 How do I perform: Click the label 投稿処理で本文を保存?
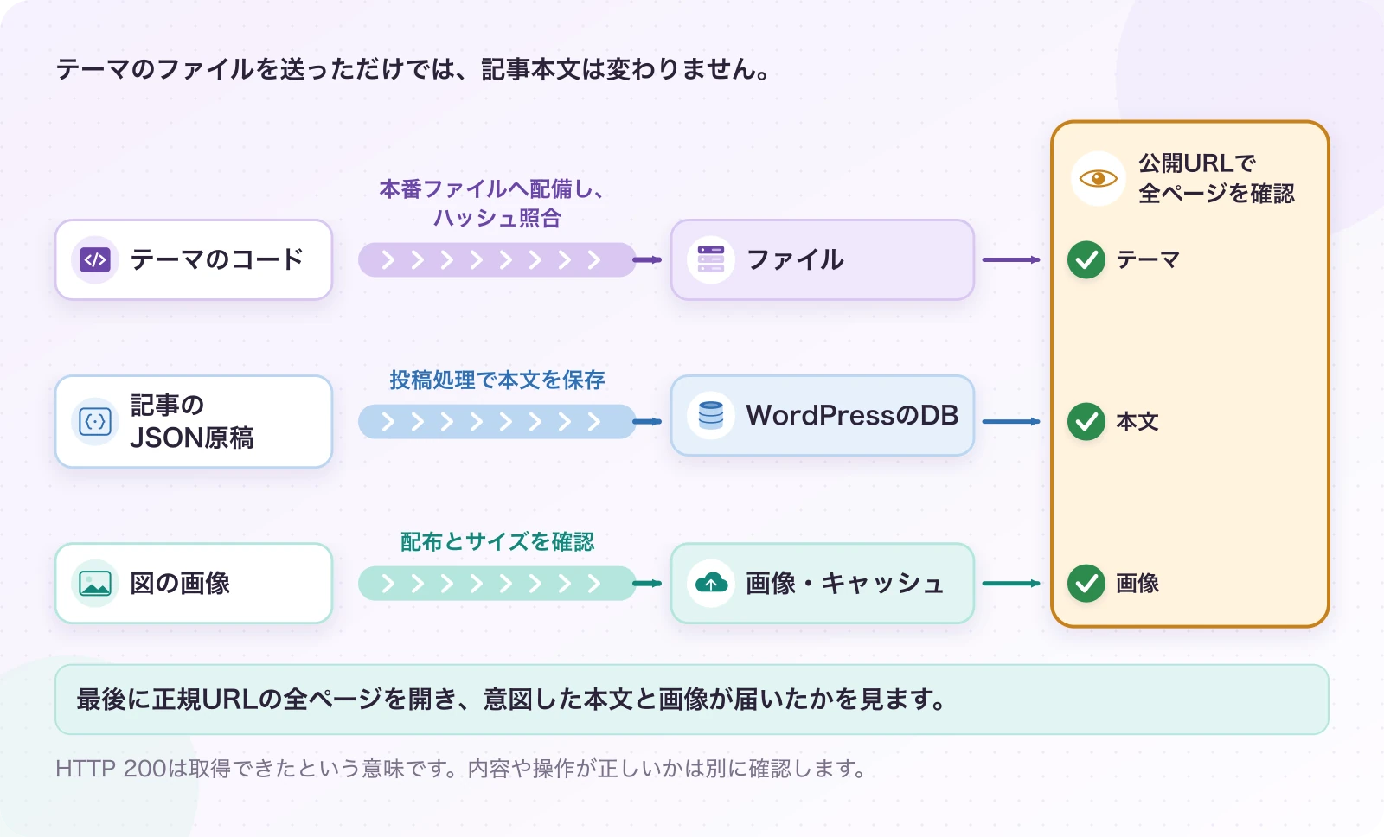pyautogui.click(x=497, y=380)
